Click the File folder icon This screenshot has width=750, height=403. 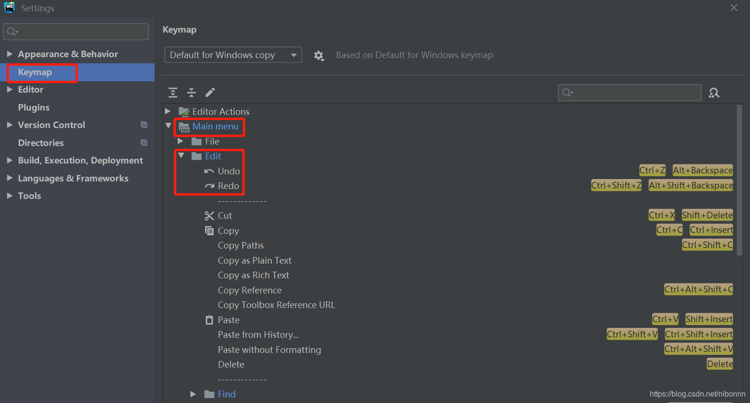(x=197, y=141)
